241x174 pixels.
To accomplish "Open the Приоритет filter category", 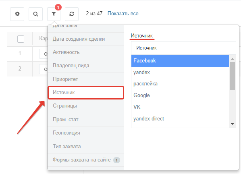I will click(x=85, y=79).
